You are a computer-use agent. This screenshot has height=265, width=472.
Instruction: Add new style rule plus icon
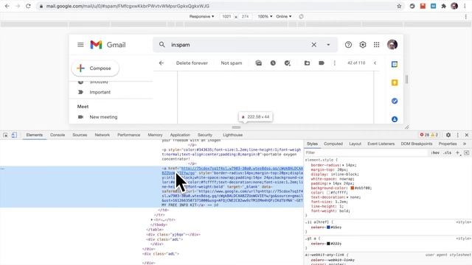pyautogui.click(x=458, y=152)
